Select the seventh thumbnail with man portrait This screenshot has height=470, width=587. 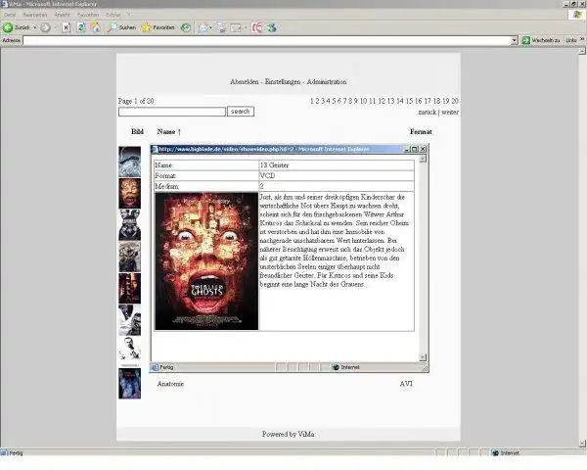(x=129, y=352)
